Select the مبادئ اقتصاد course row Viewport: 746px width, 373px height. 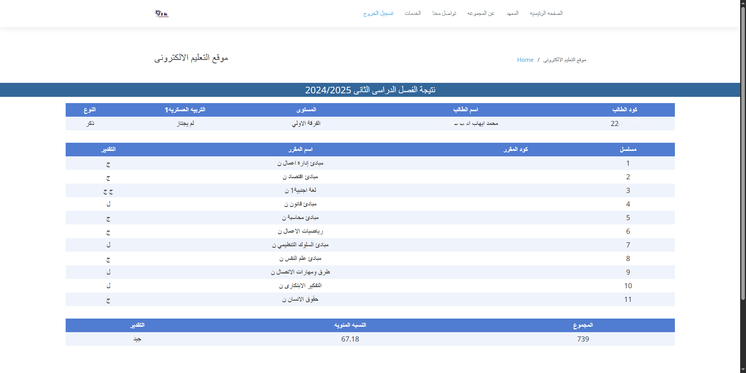[x=300, y=177]
